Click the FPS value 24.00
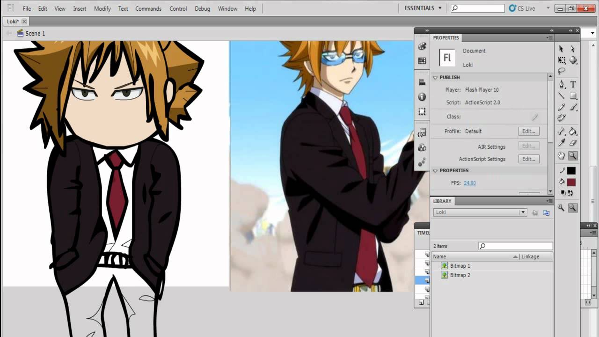Screen dimensions: 599x337 point(470,183)
